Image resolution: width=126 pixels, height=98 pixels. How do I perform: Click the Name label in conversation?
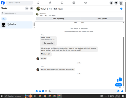[x=82, y=23]
